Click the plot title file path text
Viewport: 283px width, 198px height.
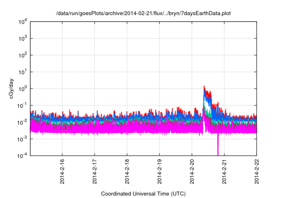click(144, 14)
